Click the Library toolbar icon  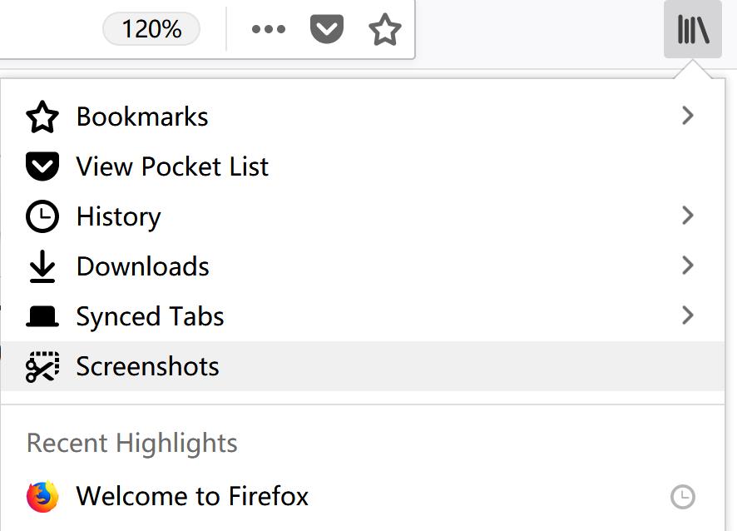point(692,31)
